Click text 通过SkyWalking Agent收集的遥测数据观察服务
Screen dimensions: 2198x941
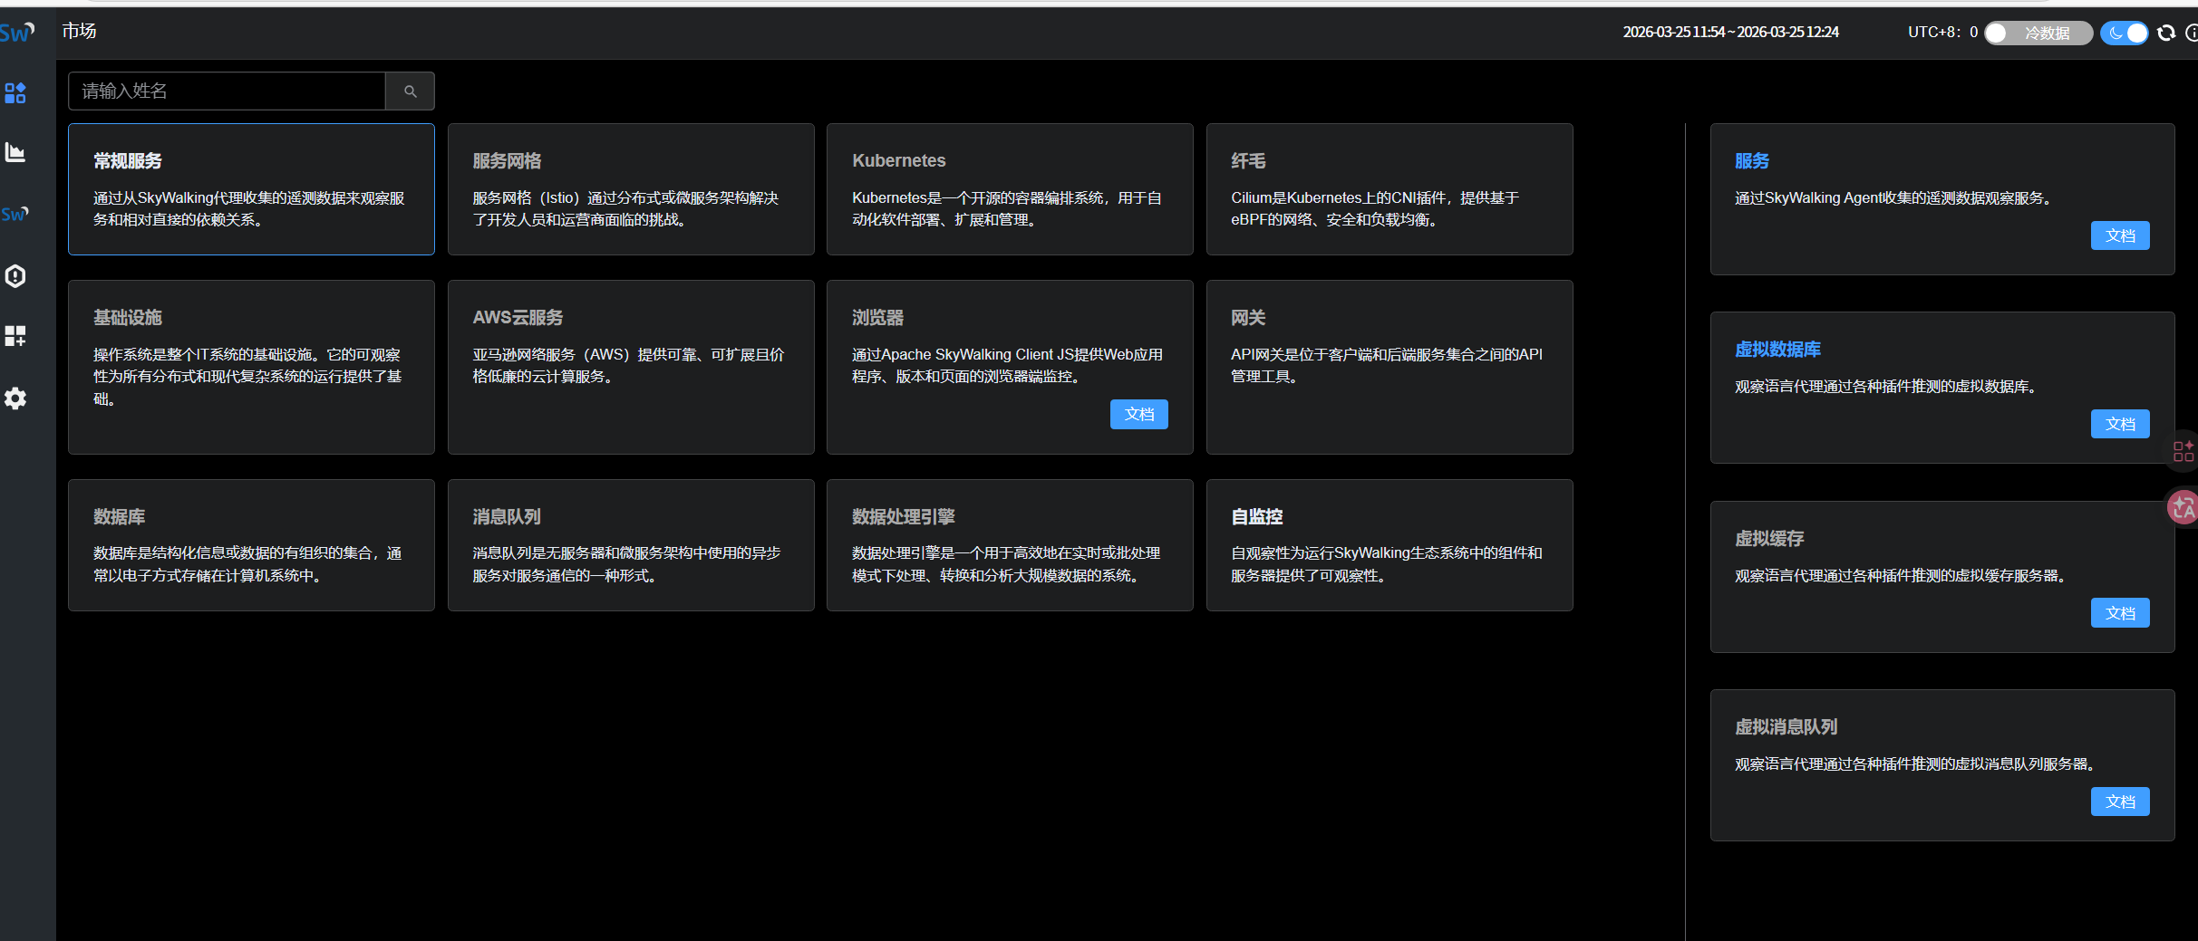[x=1893, y=198]
